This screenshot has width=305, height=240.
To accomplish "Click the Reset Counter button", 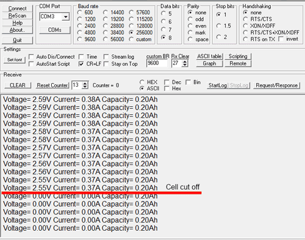I will 52,85.
